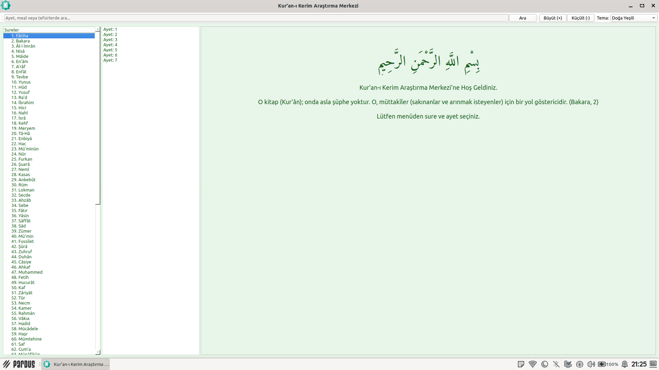Click the Ara search button
Screen dimensions: 659x370
pyautogui.click(x=522, y=18)
